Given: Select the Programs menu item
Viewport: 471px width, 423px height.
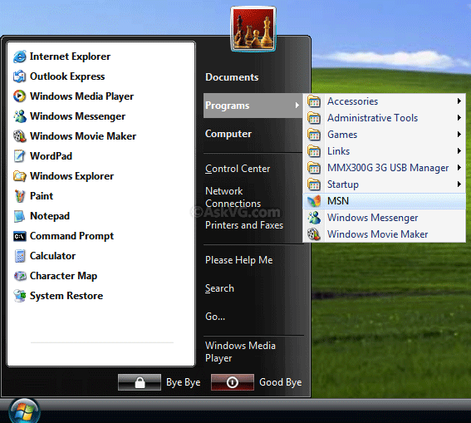Looking at the screenshot, I should point(253,106).
